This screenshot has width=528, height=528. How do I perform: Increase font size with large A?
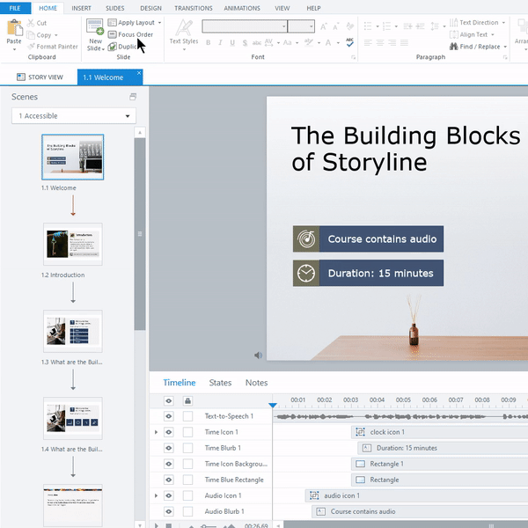pyautogui.click(x=323, y=27)
